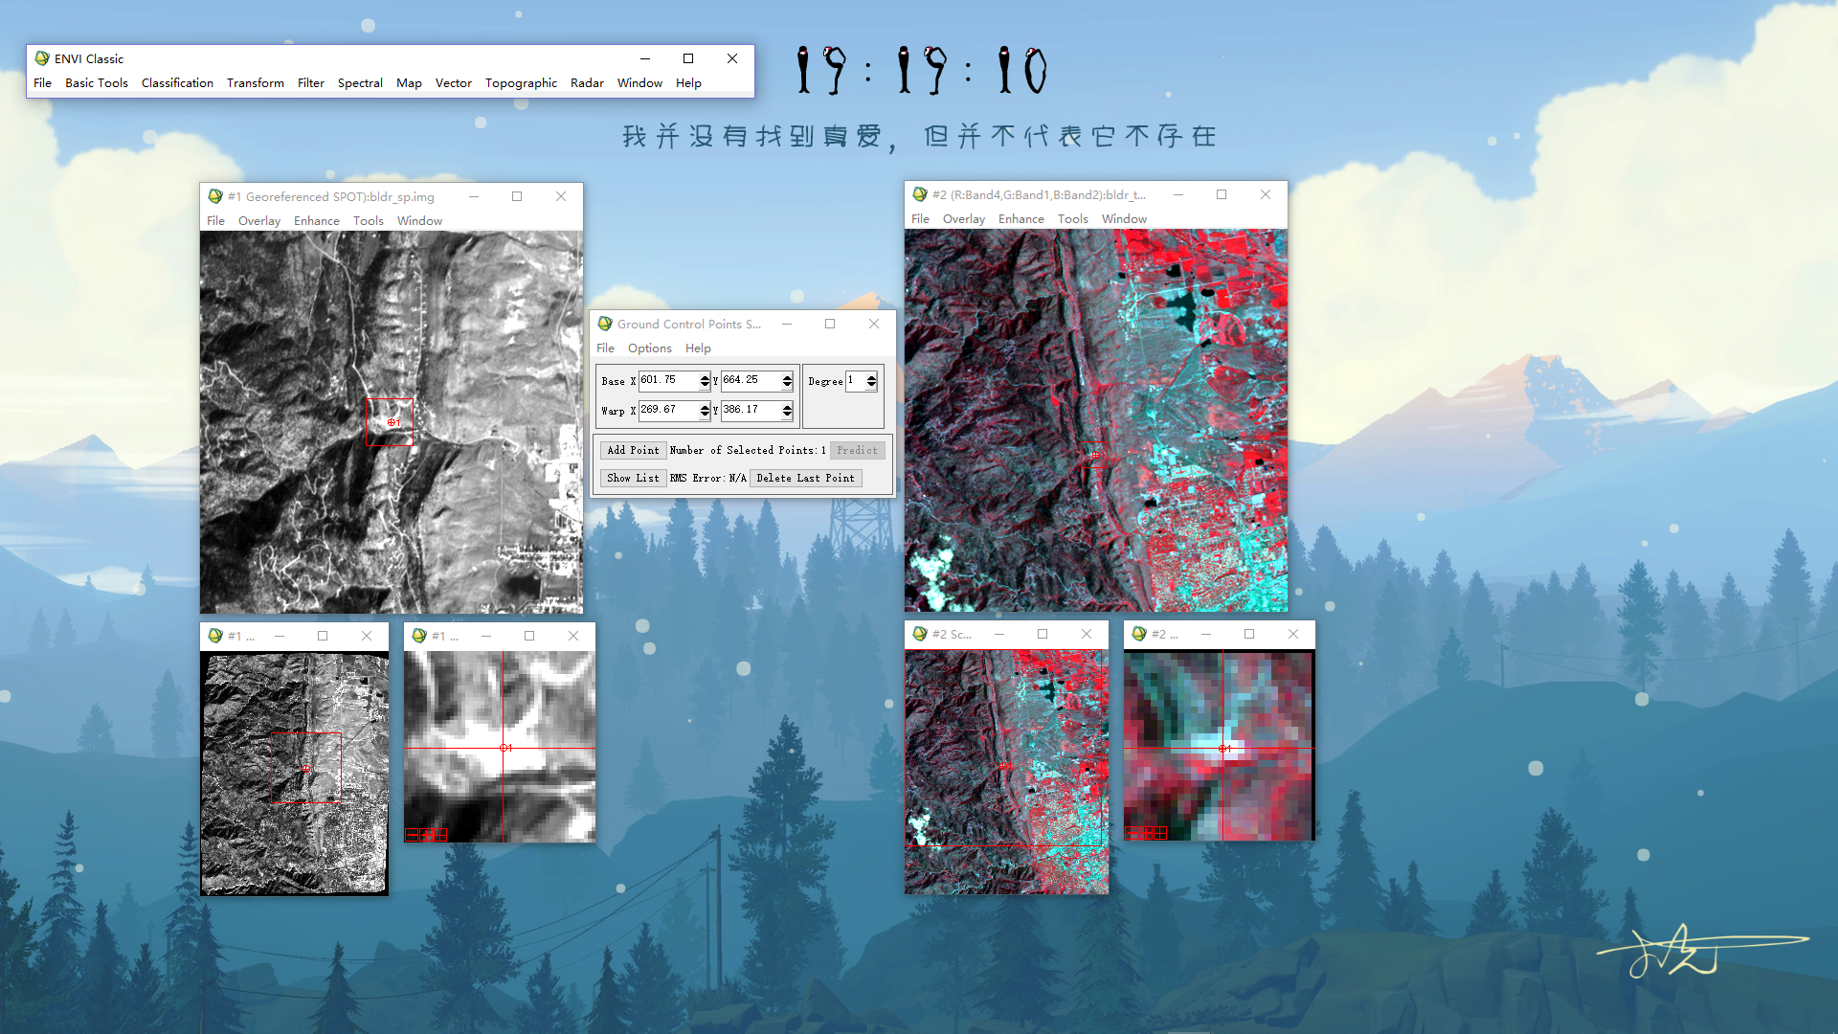Image resolution: width=1838 pixels, height=1034 pixels.
Task: Click the globe icon of the Ground Control Points window
Action: pos(605,324)
